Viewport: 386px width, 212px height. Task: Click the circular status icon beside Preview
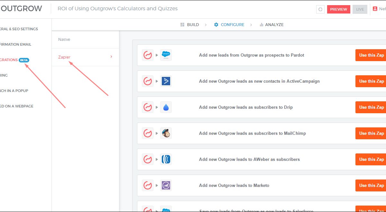pos(320,9)
